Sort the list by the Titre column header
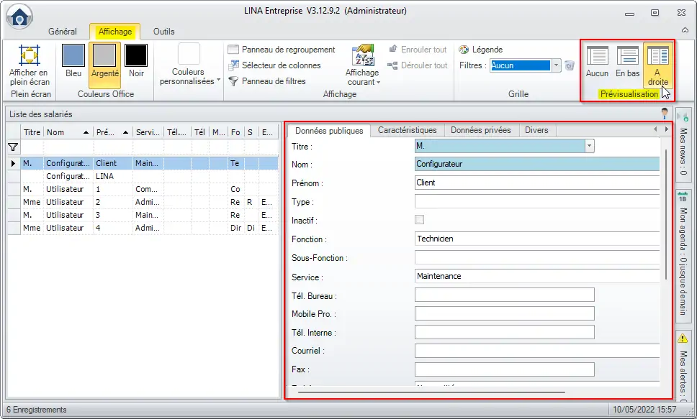697x419 pixels. [x=32, y=132]
